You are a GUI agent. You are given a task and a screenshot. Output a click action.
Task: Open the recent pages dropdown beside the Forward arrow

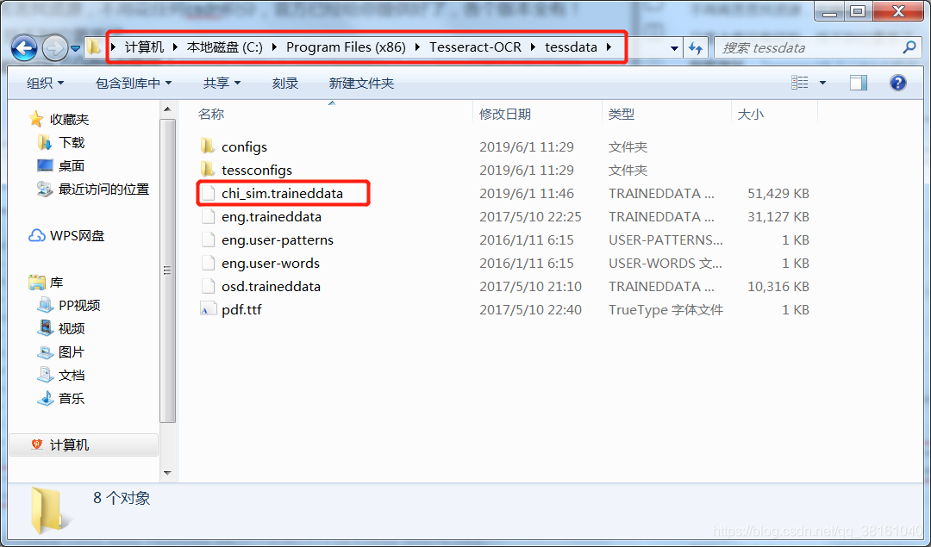click(x=75, y=48)
